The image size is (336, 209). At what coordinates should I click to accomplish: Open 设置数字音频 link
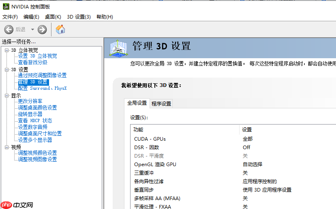click(32, 127)
